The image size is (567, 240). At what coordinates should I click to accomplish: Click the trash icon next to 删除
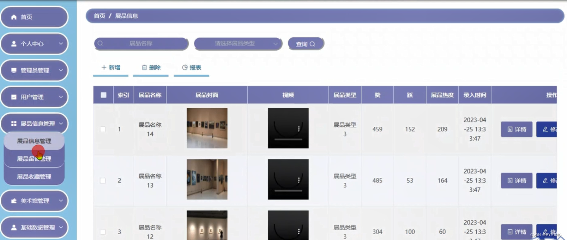[144, 67]
